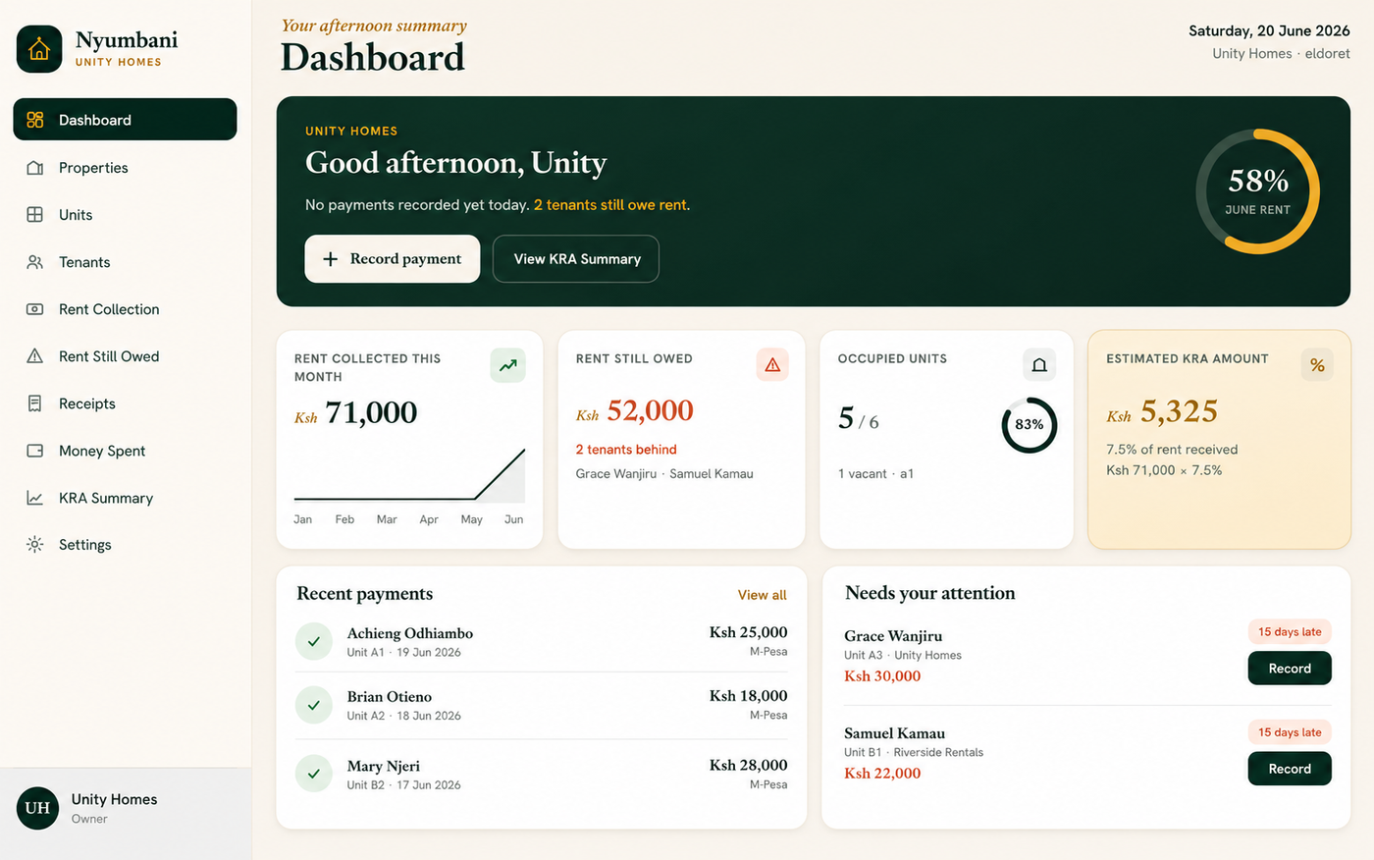This screenshot has width=1374, height=860.
Task: Click the green checkmark beside Achieng Odhiambo
Action: pos(314,641)
